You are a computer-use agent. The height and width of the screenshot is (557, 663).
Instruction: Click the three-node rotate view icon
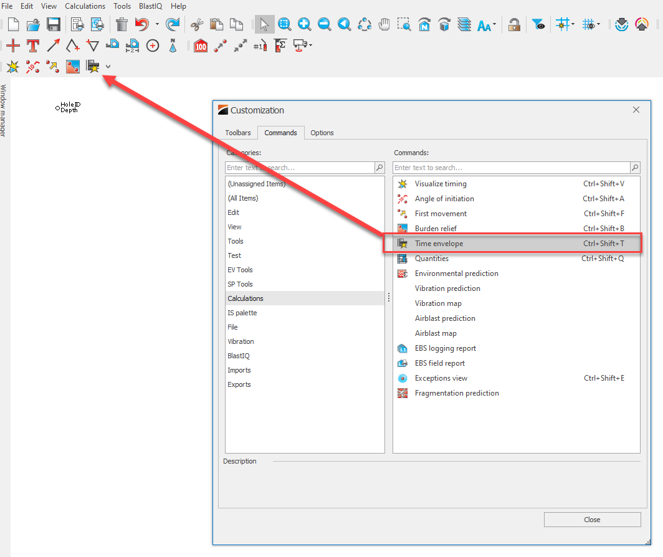pyautogui.click(x=365, y=24)
